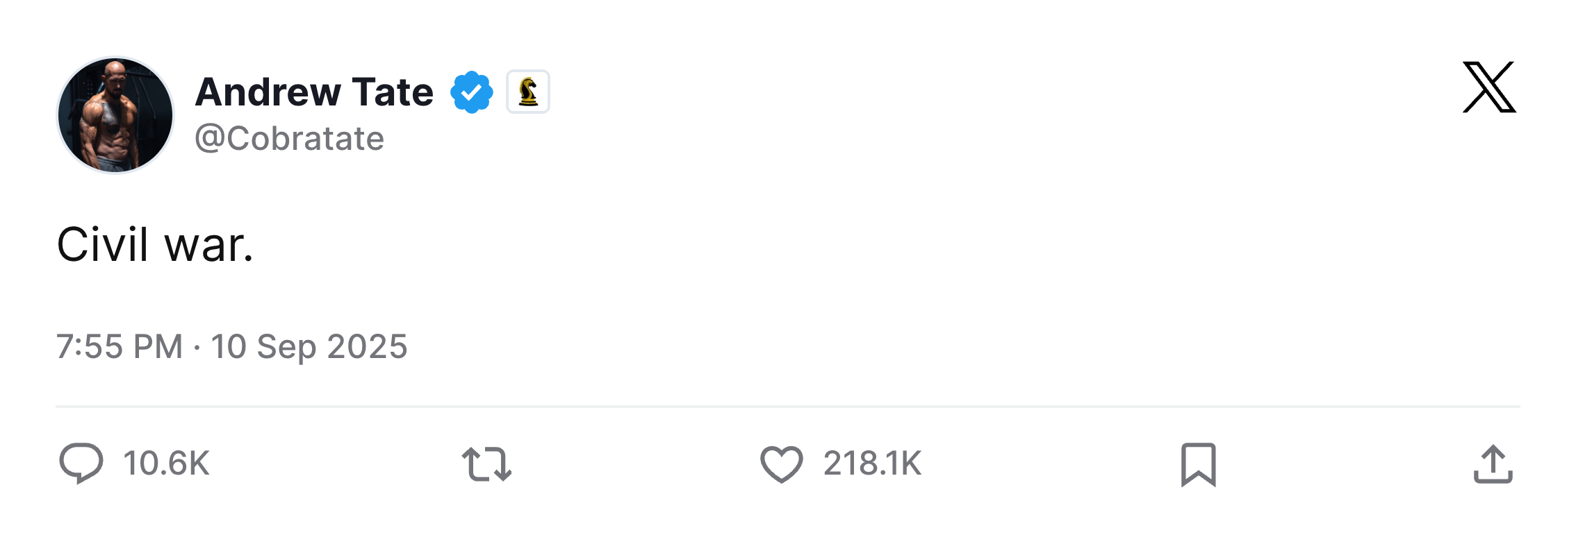Click the word "war." in the tweet
The height and width of the screenshot is (544, 1576).
point(209,245)
